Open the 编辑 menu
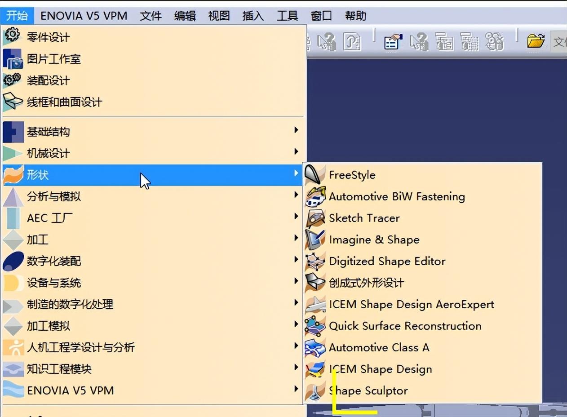Image resolution: width=567 pixels, height=417 pixels. click(x=185, y=16)
